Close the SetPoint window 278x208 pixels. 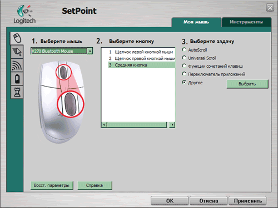coord(270,8)
